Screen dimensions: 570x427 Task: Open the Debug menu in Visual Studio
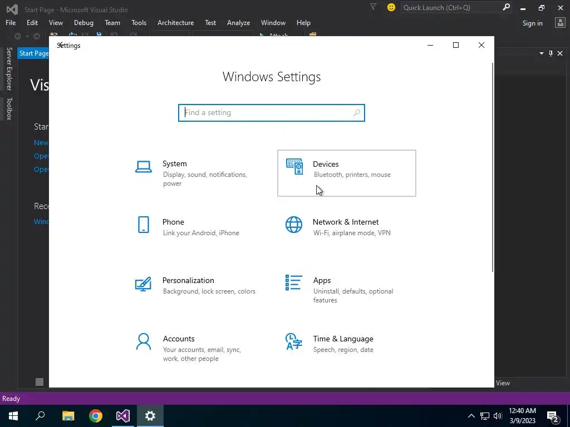[83, 22]
